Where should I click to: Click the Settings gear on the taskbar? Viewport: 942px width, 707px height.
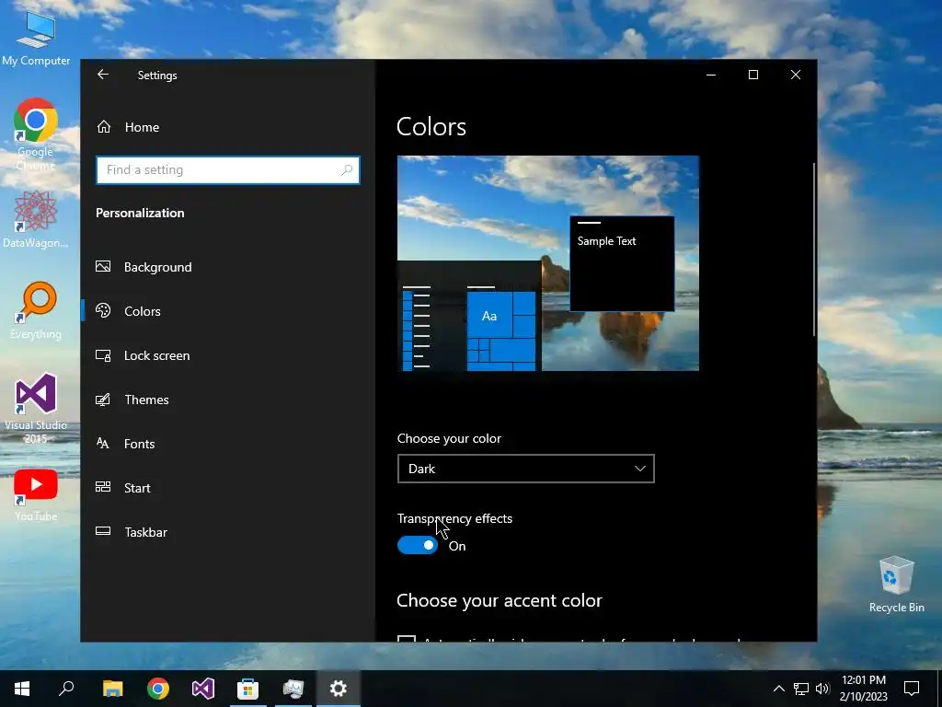coord(339,689)
